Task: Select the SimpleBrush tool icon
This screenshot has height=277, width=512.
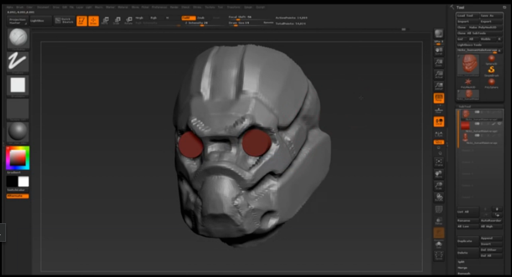Action: click(492, 71)
